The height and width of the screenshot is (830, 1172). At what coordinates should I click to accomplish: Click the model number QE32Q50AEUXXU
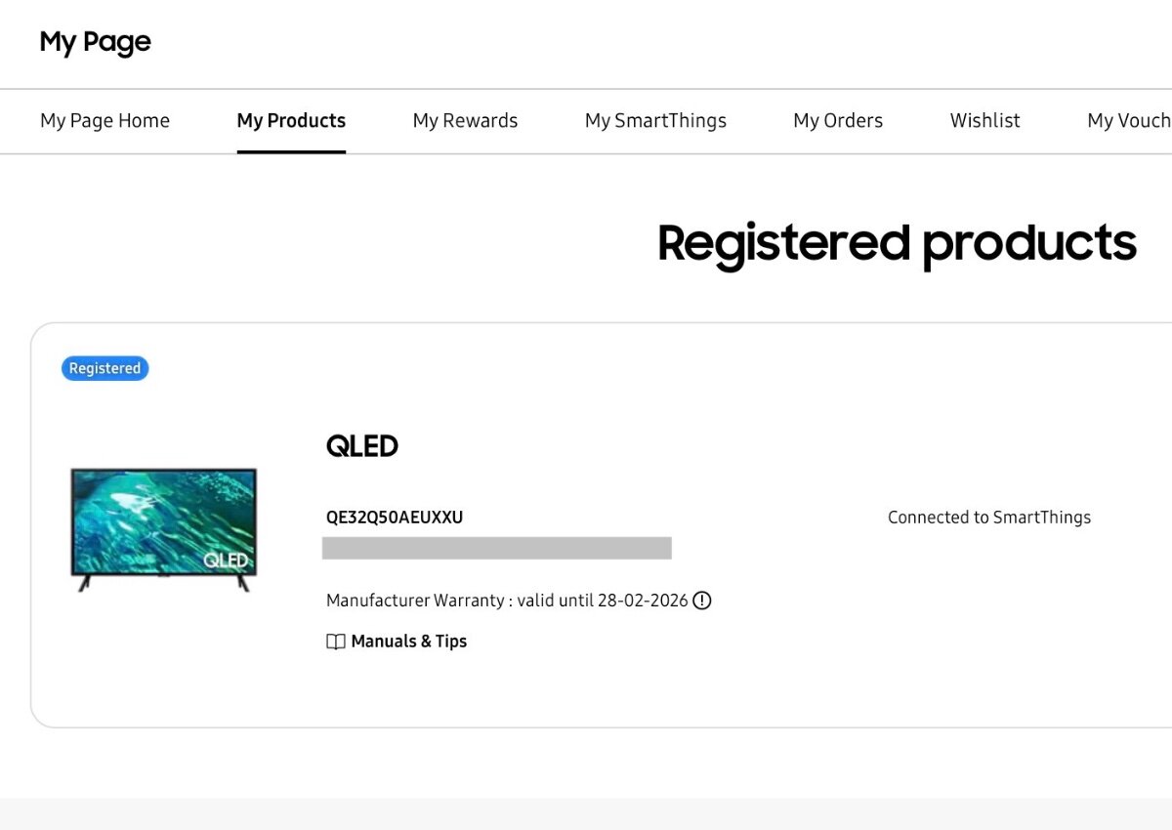[x=395, y=518]
